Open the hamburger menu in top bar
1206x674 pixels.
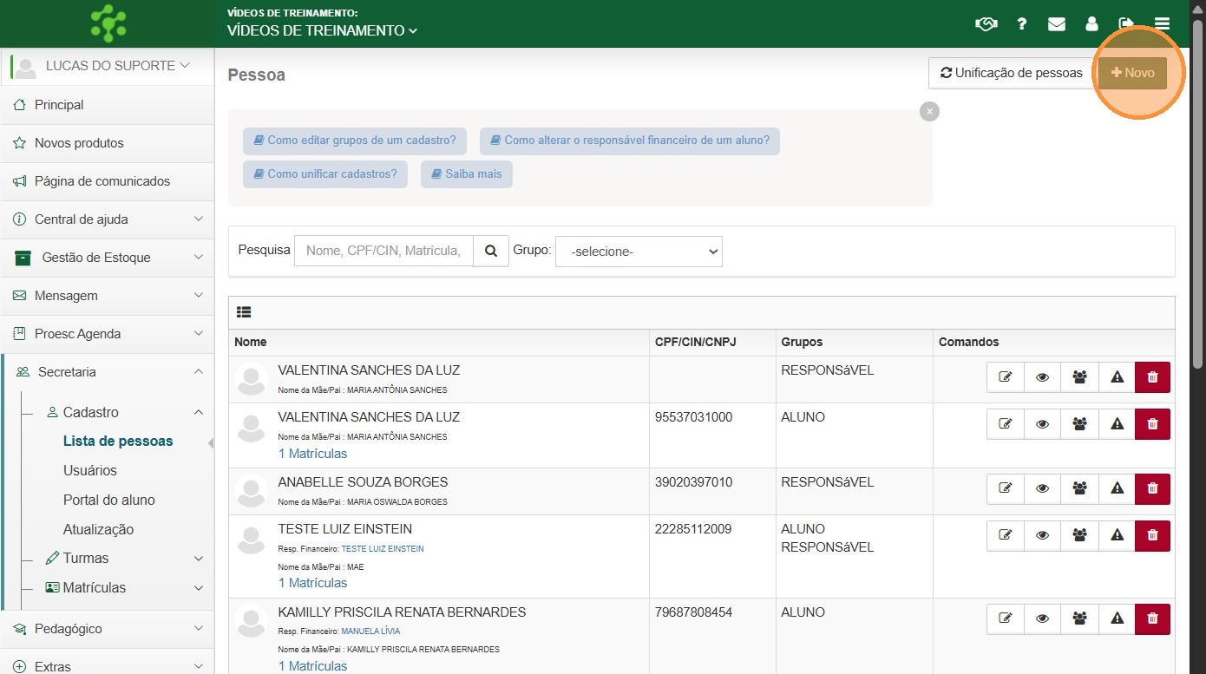1162,24
